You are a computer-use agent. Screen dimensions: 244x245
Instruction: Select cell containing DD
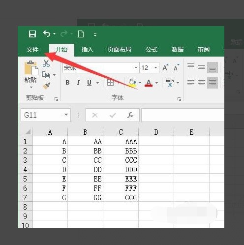point(86,169)
